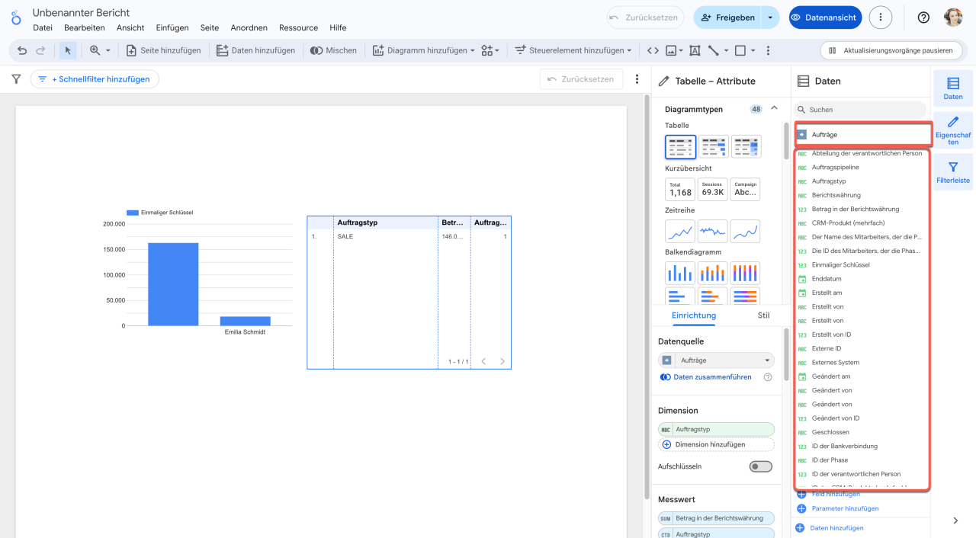Switch to the Stil tab
The width and height of the screenshot is (976, 538).
tap(763, 315)
